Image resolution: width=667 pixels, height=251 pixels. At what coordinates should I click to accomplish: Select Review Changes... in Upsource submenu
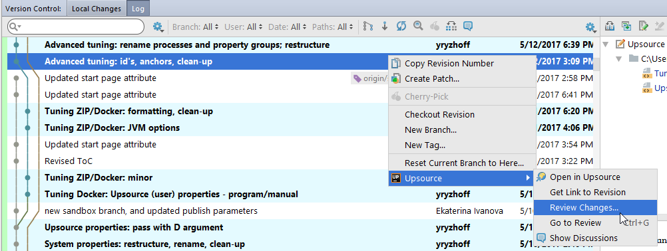(x=584, y=207)
